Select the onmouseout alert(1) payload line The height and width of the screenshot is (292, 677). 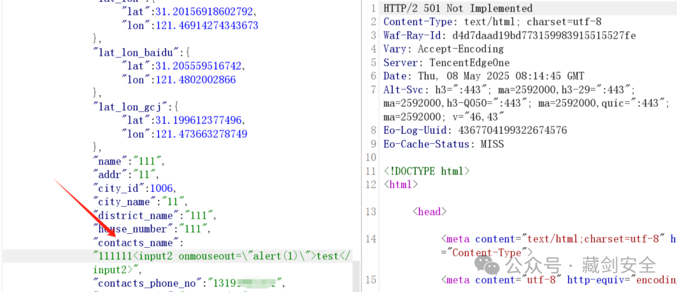[x=223, y=256]
